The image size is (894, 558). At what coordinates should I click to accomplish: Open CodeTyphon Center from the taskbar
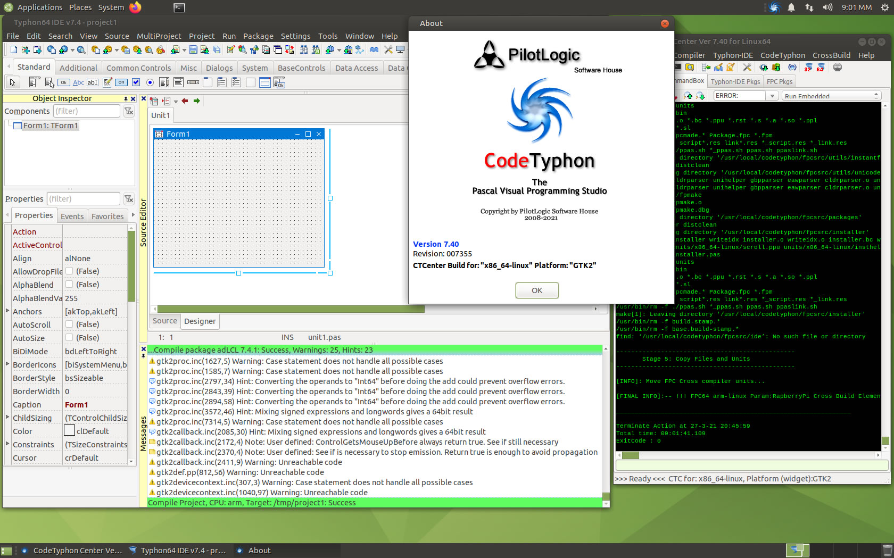[72, 551]
